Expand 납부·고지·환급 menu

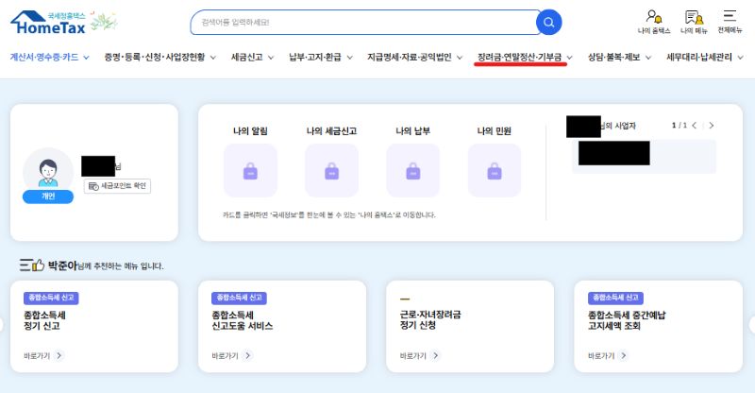(x=321, y=57)
